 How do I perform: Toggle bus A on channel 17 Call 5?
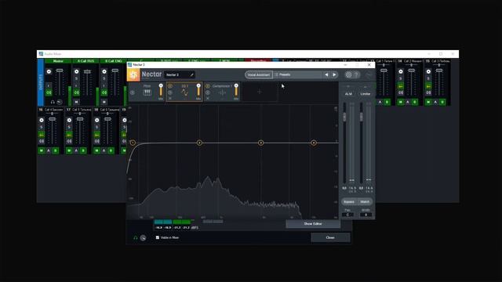76,150
